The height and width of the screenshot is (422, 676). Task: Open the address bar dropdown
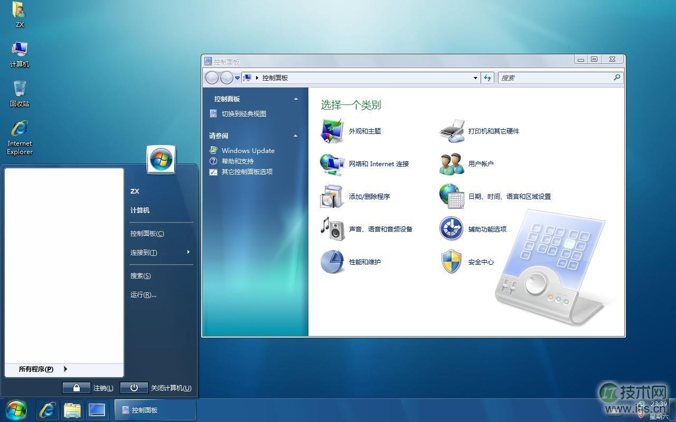pos(475,78)
